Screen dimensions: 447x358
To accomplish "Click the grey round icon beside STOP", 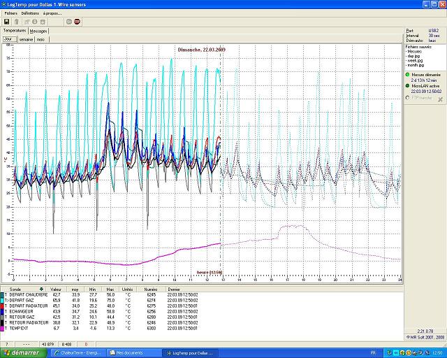I will pos(68,22).
